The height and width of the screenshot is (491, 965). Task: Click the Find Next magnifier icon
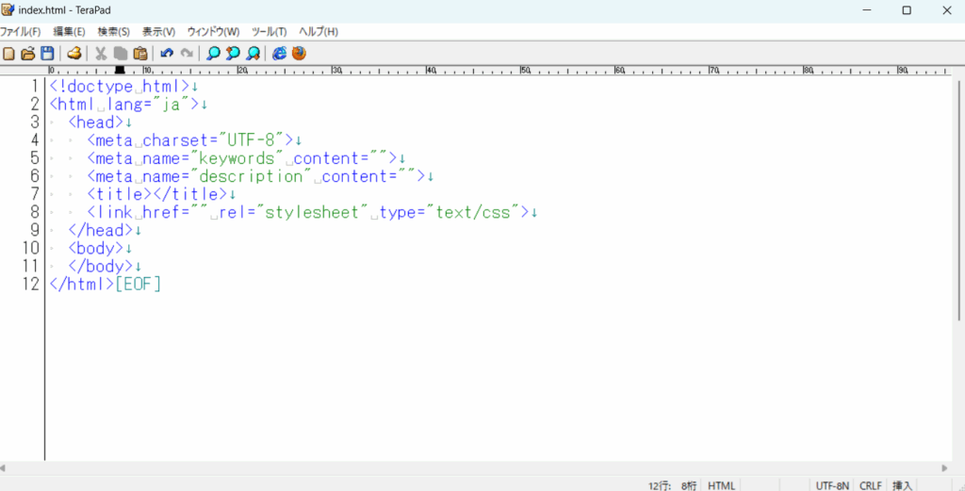click(x=253, y=54)
